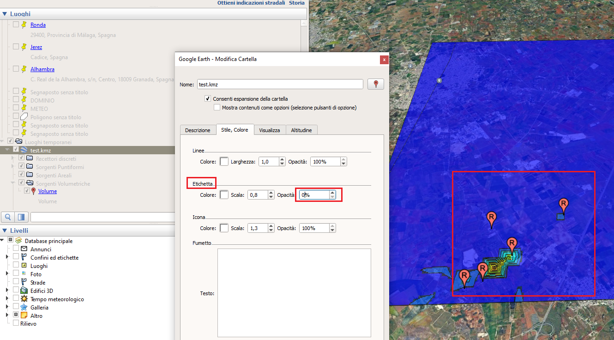Toggle the Strade layer checkbox

[16, 283]
